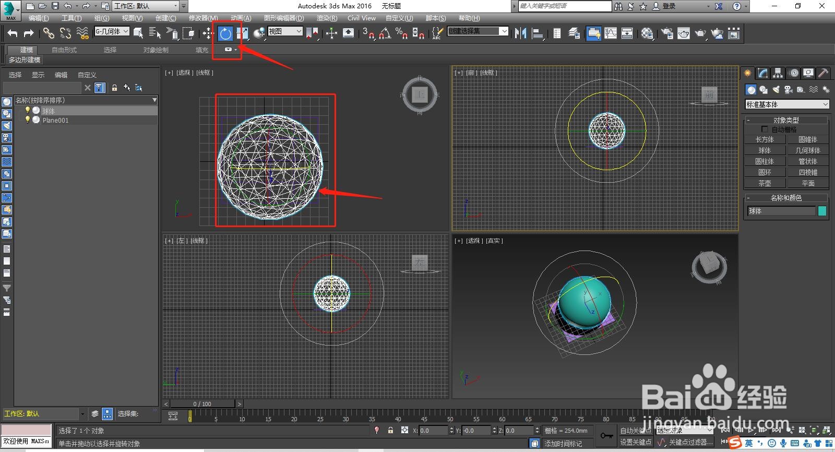This screenshot has width=835, height=452.
Task: Toggle the Angle Snap button
Action: pyautogui.click(x=385, y=33)
